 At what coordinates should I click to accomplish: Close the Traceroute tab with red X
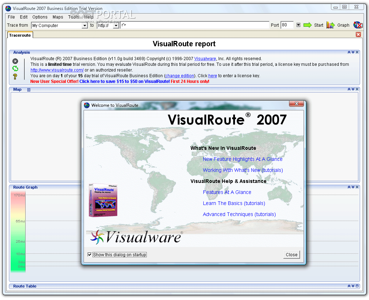tap(358, 35)
